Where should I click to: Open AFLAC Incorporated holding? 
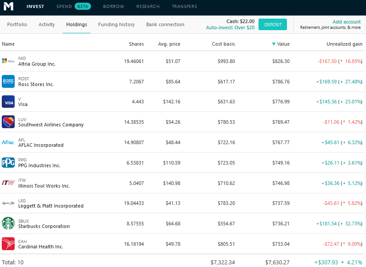tap(41, 145)
